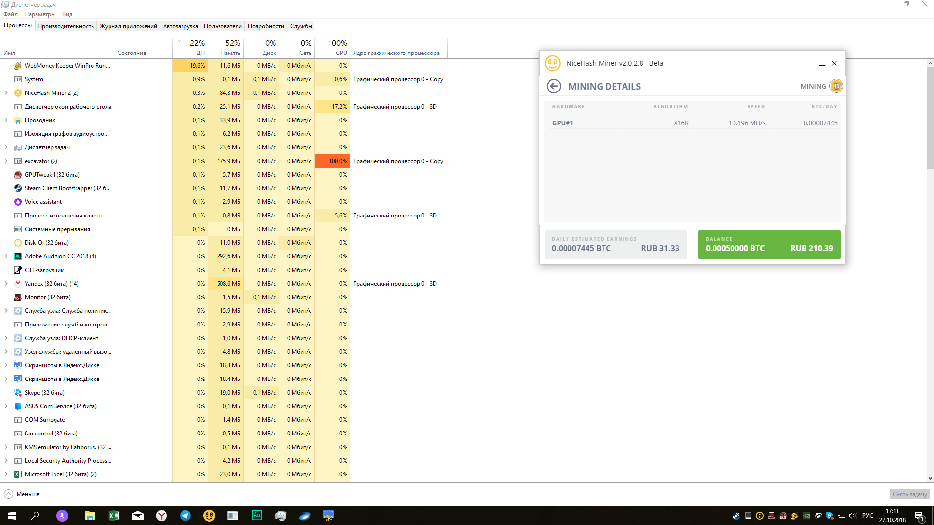Expand the DHCP-клиент service host

click(6, 338)
